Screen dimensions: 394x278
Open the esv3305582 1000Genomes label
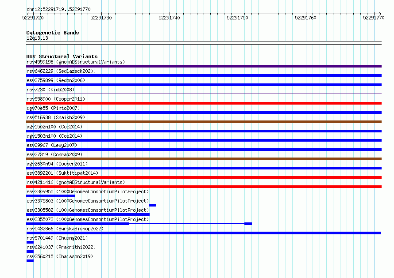(88, 210)
